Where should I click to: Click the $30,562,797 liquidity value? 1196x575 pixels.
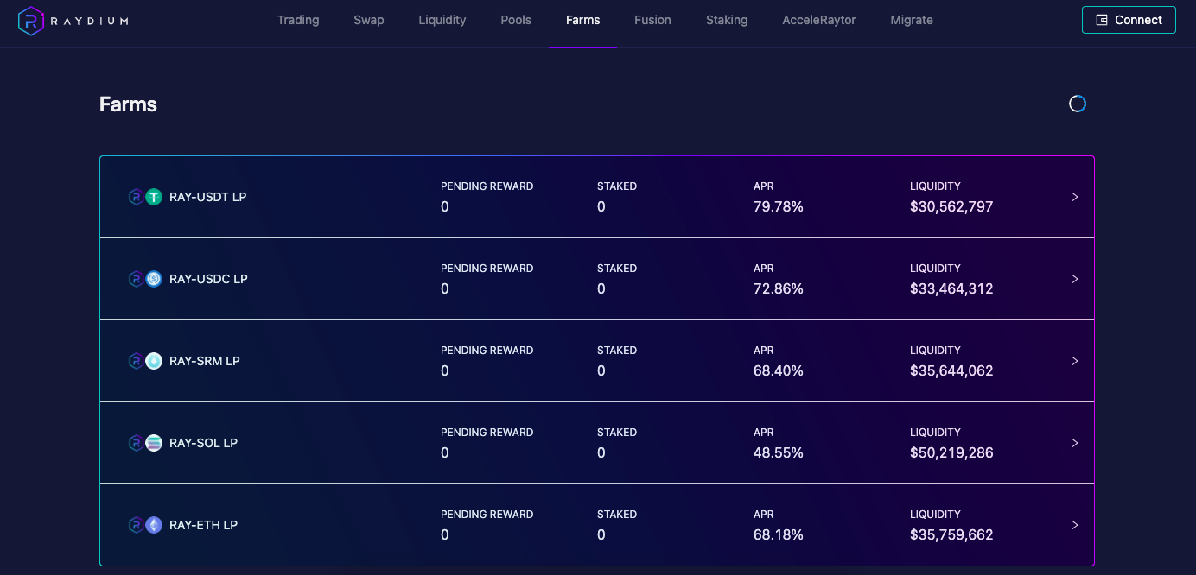[x=951, y=207]
